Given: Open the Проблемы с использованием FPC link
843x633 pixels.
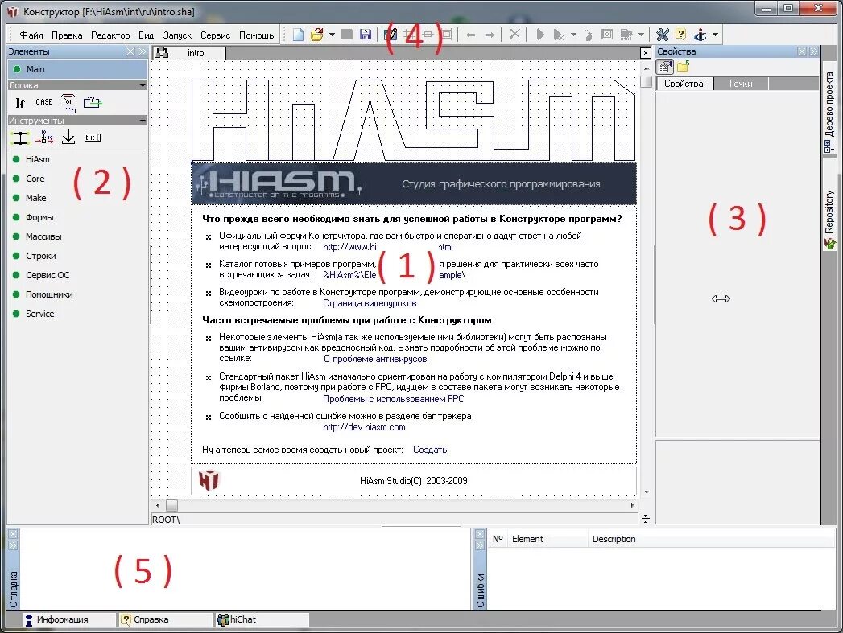Looking at the screenshot, I should coord(393,399).
